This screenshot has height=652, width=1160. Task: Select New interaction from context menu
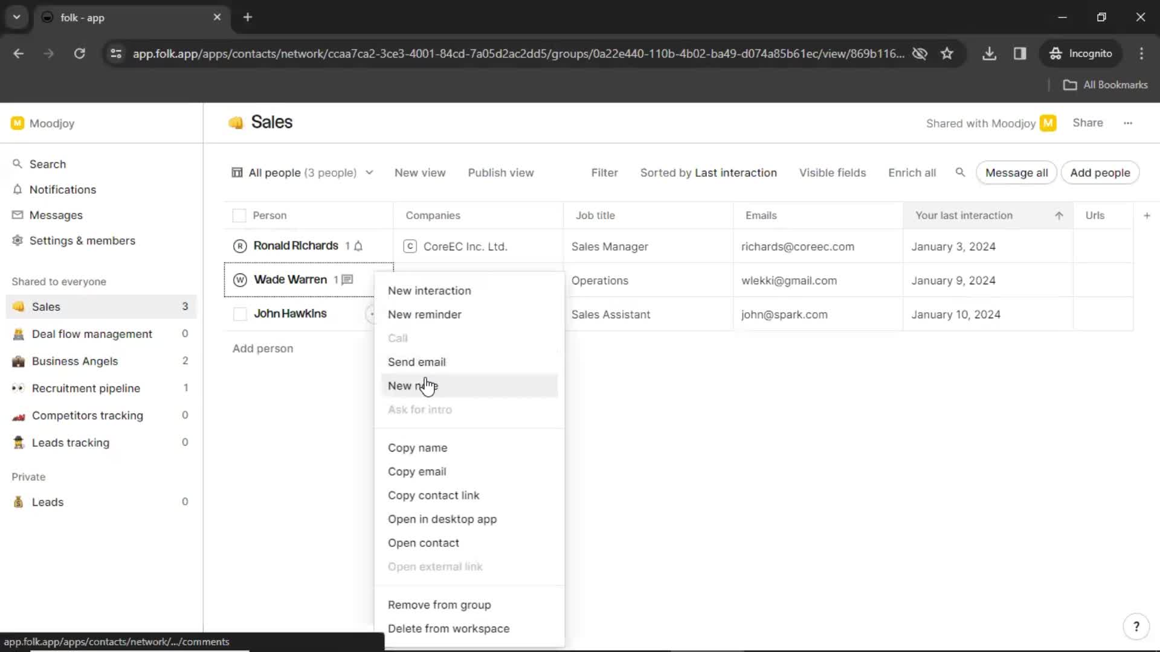tap(430, 290)
